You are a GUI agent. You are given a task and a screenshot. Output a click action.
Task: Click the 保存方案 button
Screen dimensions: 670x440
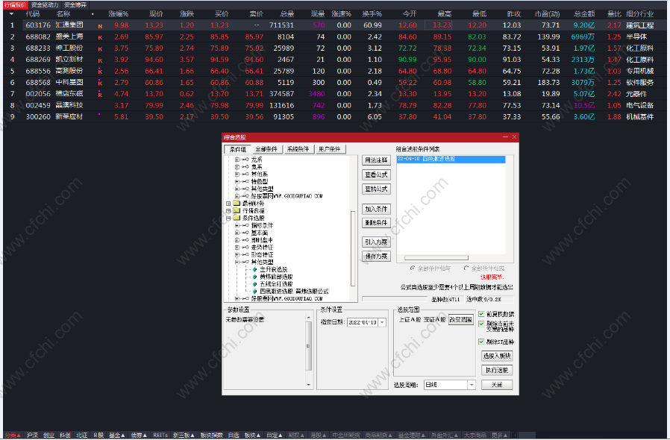[376, 256]
